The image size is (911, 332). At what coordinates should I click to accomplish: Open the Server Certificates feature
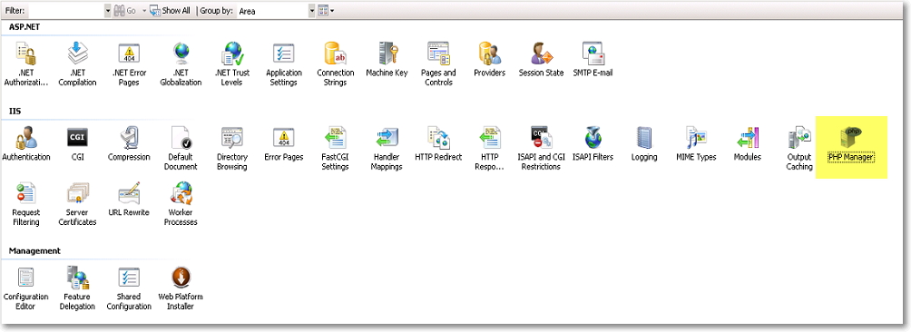click(x=77, y=204)
